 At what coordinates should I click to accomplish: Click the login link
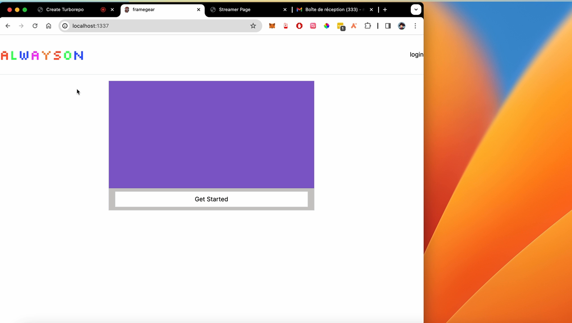pyautogui.click(x=416, y=54)
